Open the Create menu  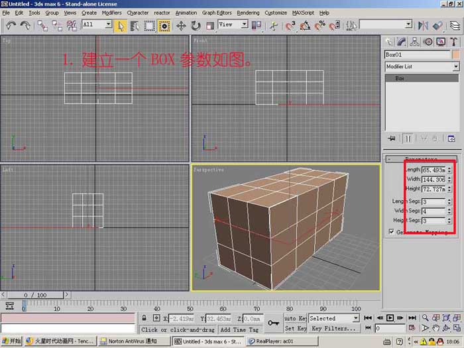pos(89,13)
